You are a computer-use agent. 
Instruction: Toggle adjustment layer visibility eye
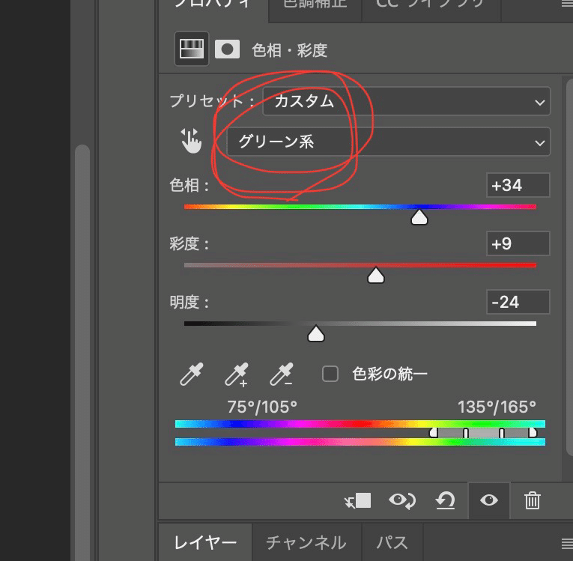pyautogui.click(x=489, y=500)
